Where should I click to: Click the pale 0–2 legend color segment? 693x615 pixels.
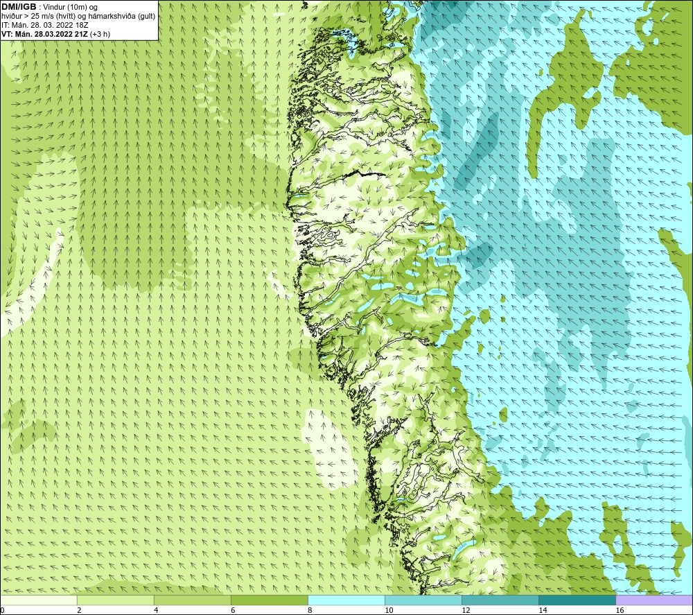point(39,600)
